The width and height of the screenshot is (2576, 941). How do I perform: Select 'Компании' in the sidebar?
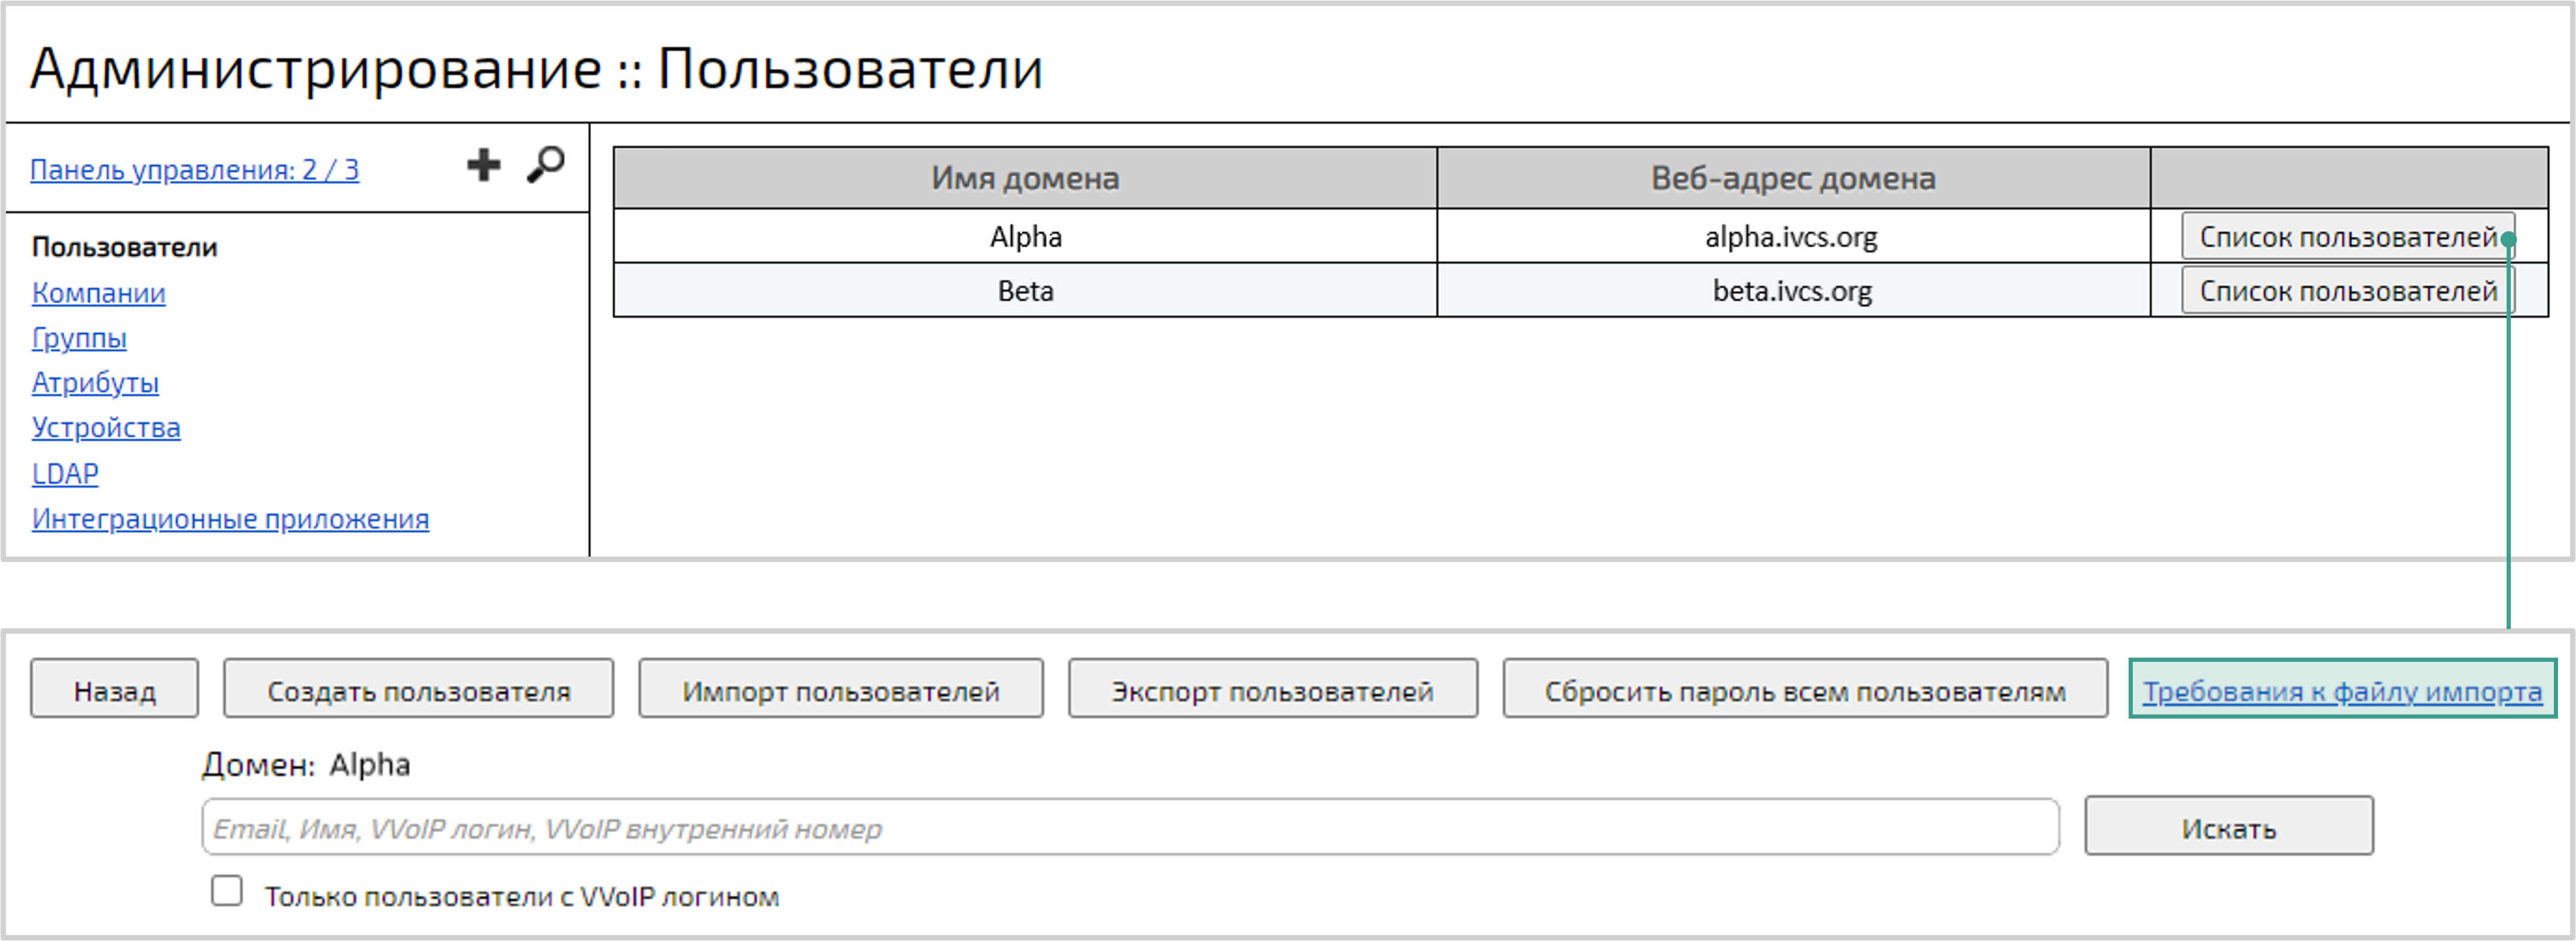(x=99, y=293)
